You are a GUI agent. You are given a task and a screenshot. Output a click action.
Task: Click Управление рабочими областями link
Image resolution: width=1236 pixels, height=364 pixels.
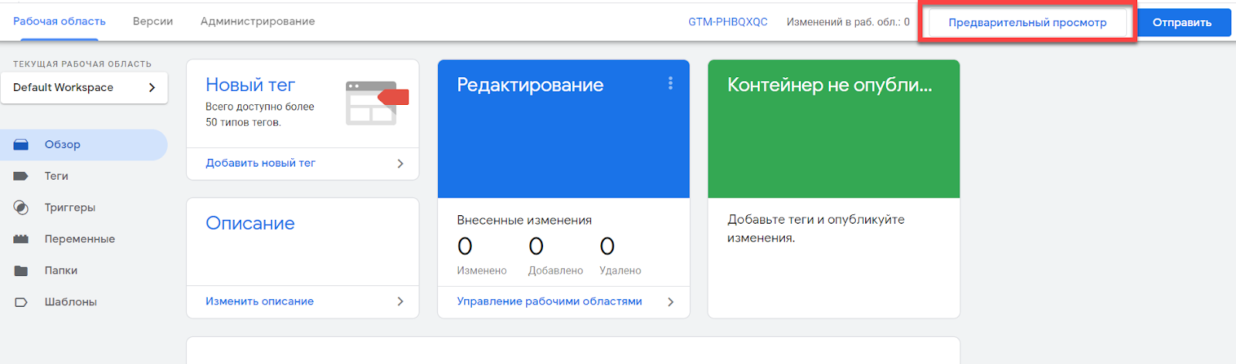(549, 301)
